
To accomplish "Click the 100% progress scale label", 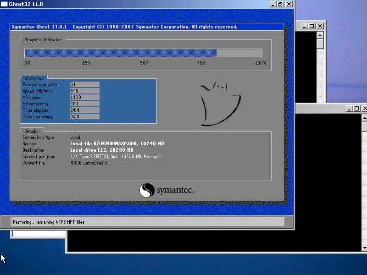I will [261, 63].
